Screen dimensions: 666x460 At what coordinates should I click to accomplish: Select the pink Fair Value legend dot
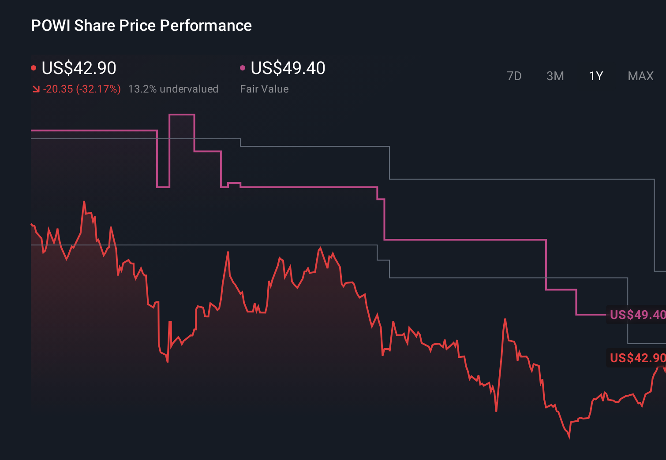pos(242,67)
